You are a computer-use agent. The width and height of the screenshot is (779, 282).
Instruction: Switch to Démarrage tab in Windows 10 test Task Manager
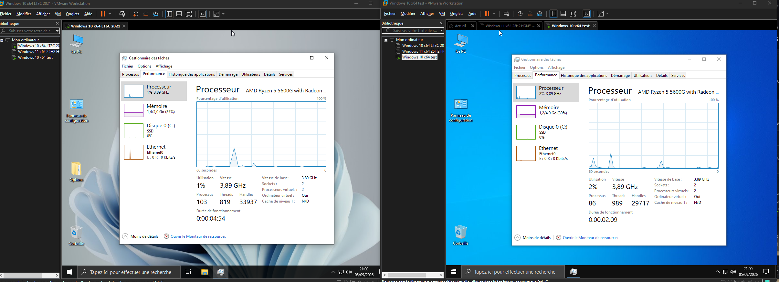tap(620, 76)
